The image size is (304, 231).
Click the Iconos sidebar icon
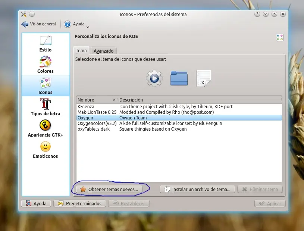45,85
